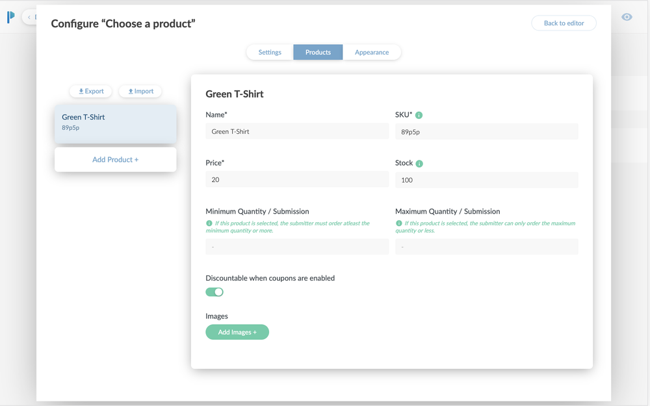Click the Paperform logo in the sidebar
The width and height of the screenshot is (650, 406).
(x=10, y=17)
